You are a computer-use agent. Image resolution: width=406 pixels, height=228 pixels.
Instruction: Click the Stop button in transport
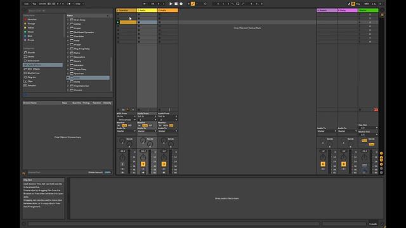click(176, 4)
